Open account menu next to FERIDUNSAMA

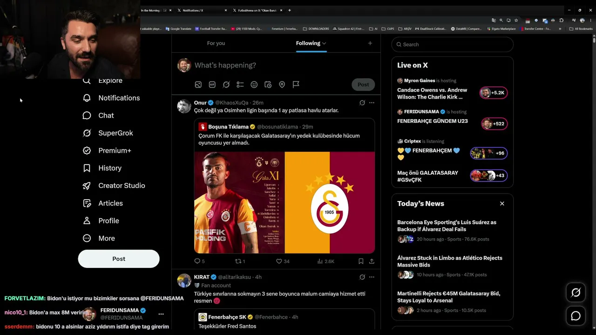(x=161, y=314)
